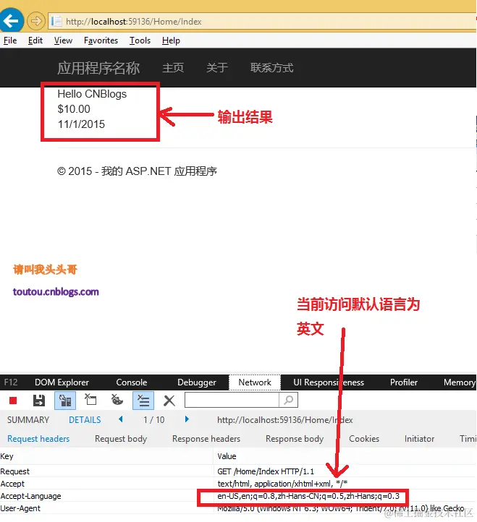Click the clear cookies icon
This screenshot has height=522, width=477.
coord(117,400)
